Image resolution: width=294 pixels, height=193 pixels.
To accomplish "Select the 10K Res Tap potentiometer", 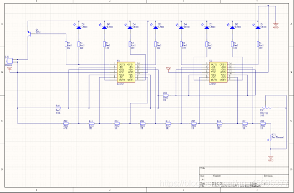I will 266,108.
